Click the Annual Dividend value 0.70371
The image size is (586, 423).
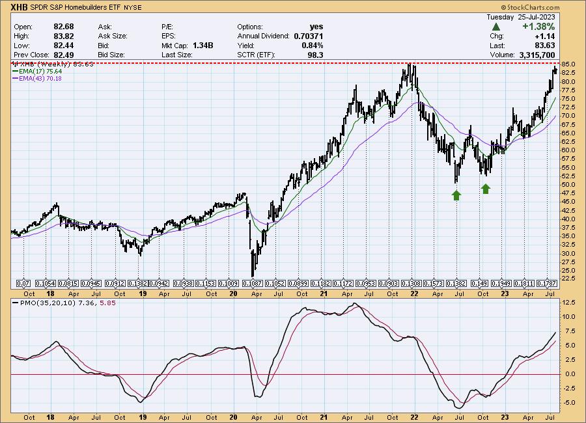[x=309, y=36]
